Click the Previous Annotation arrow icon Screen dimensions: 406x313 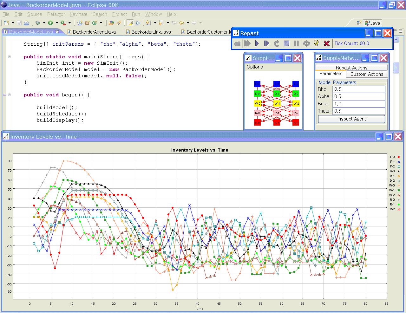[161, 23]
